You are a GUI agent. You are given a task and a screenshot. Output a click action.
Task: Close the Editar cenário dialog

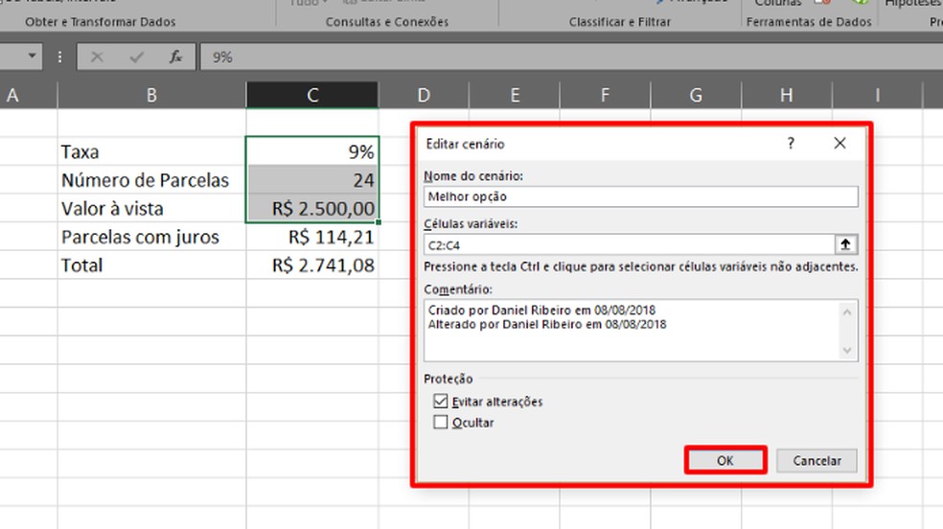[x=839, y=143]
